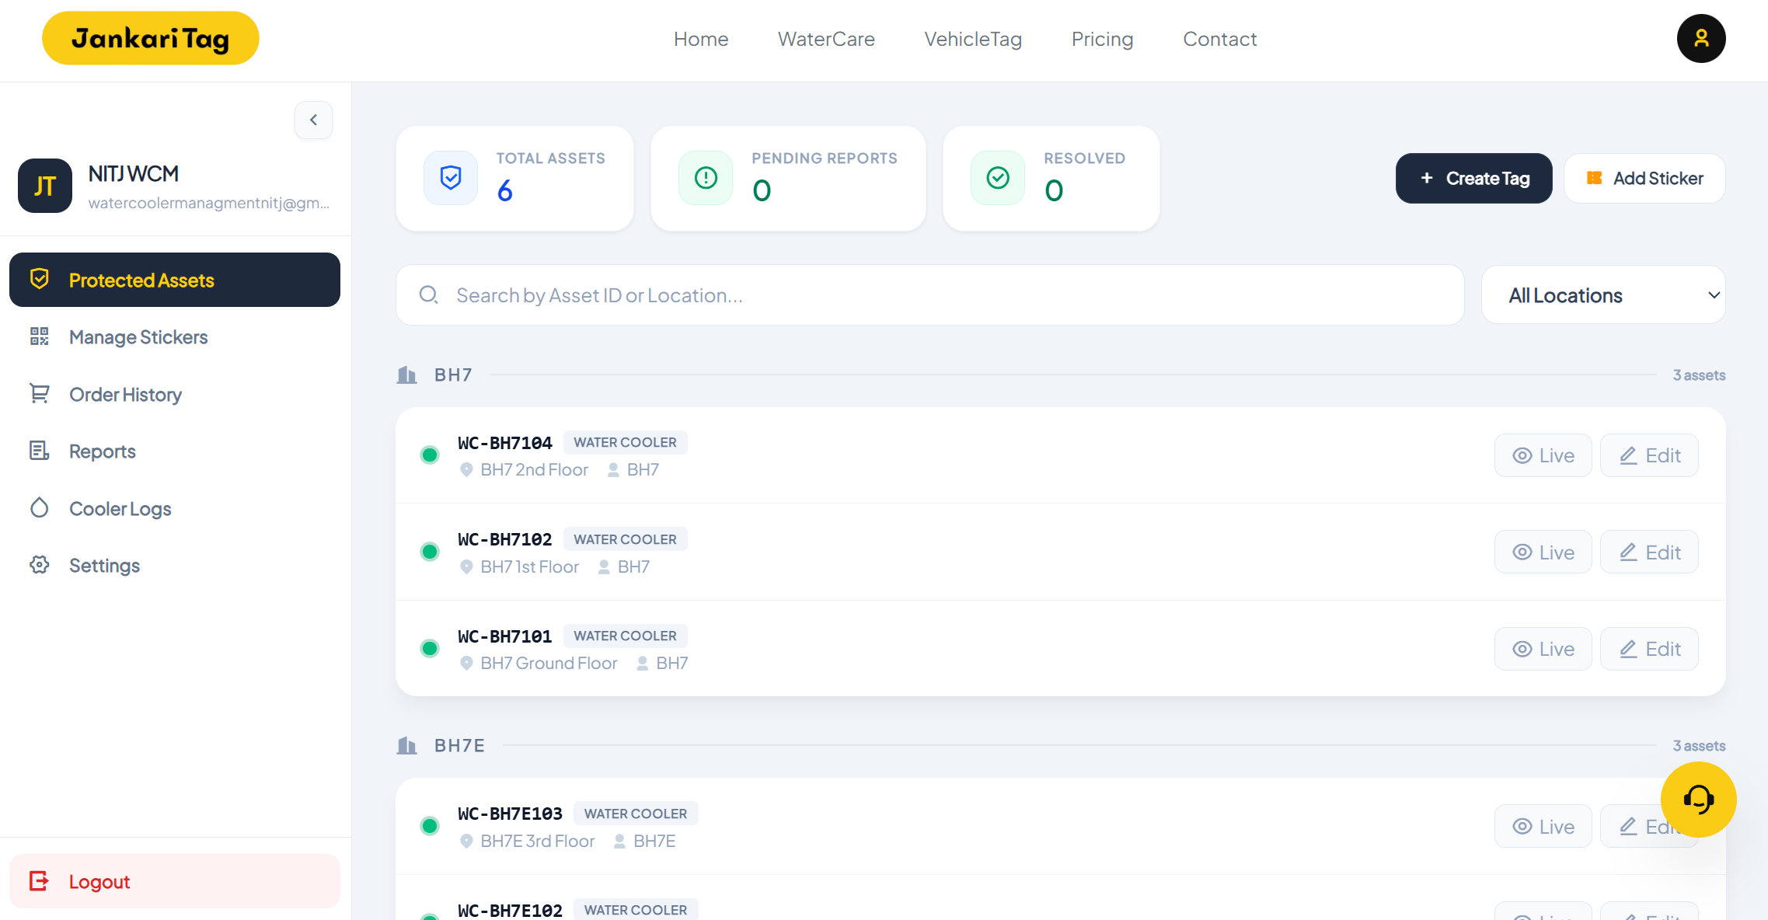Click the Pending Reports alert icon
The image size is (1768, 920).
coord(706,178)
